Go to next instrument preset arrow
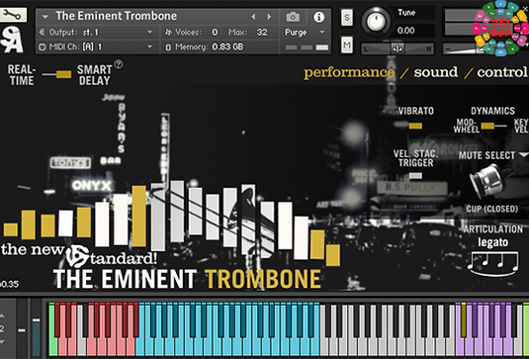529x359 pixels. click(x=269, y=17)
